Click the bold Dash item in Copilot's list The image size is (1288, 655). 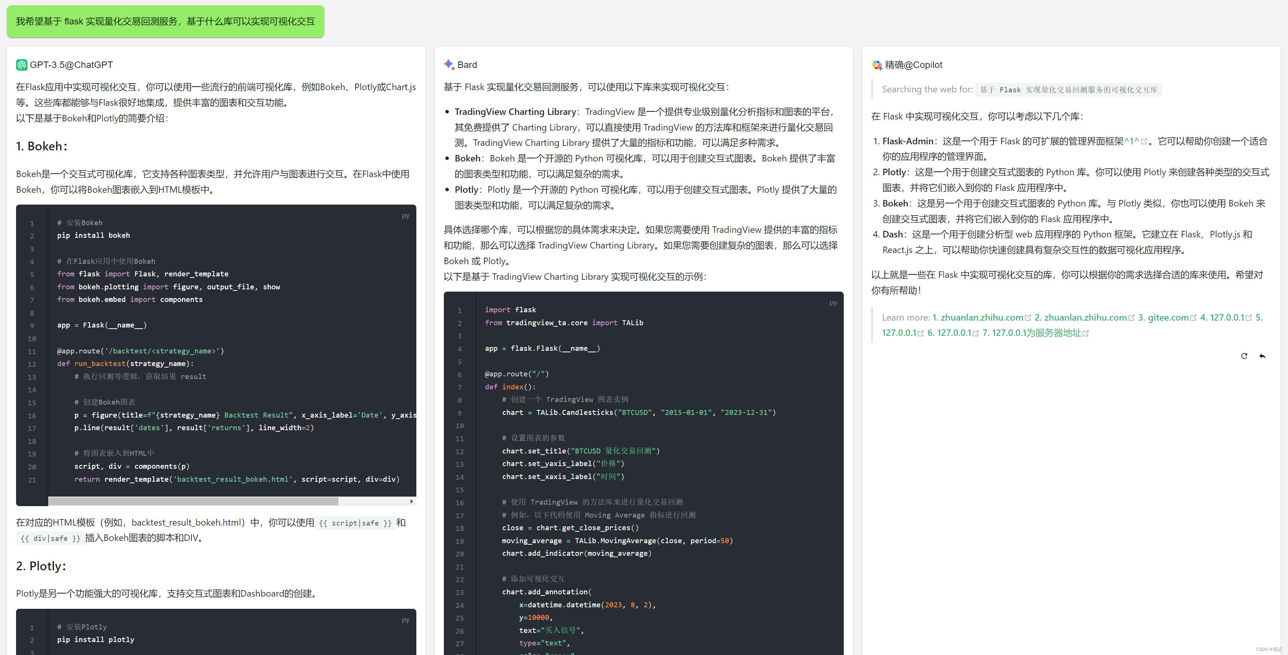tap(893, 234)
